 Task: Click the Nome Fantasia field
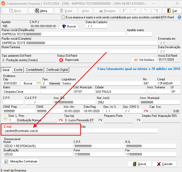(x=80, y=51)
